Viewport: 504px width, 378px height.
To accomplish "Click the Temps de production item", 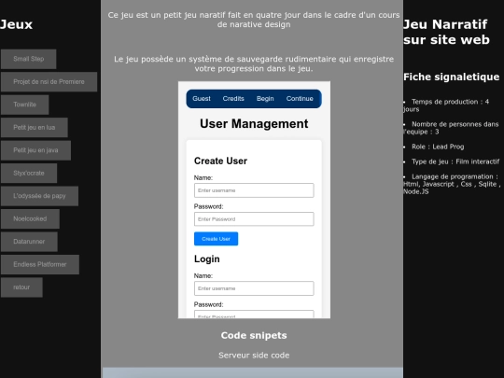I will click(x=446, y=105).
